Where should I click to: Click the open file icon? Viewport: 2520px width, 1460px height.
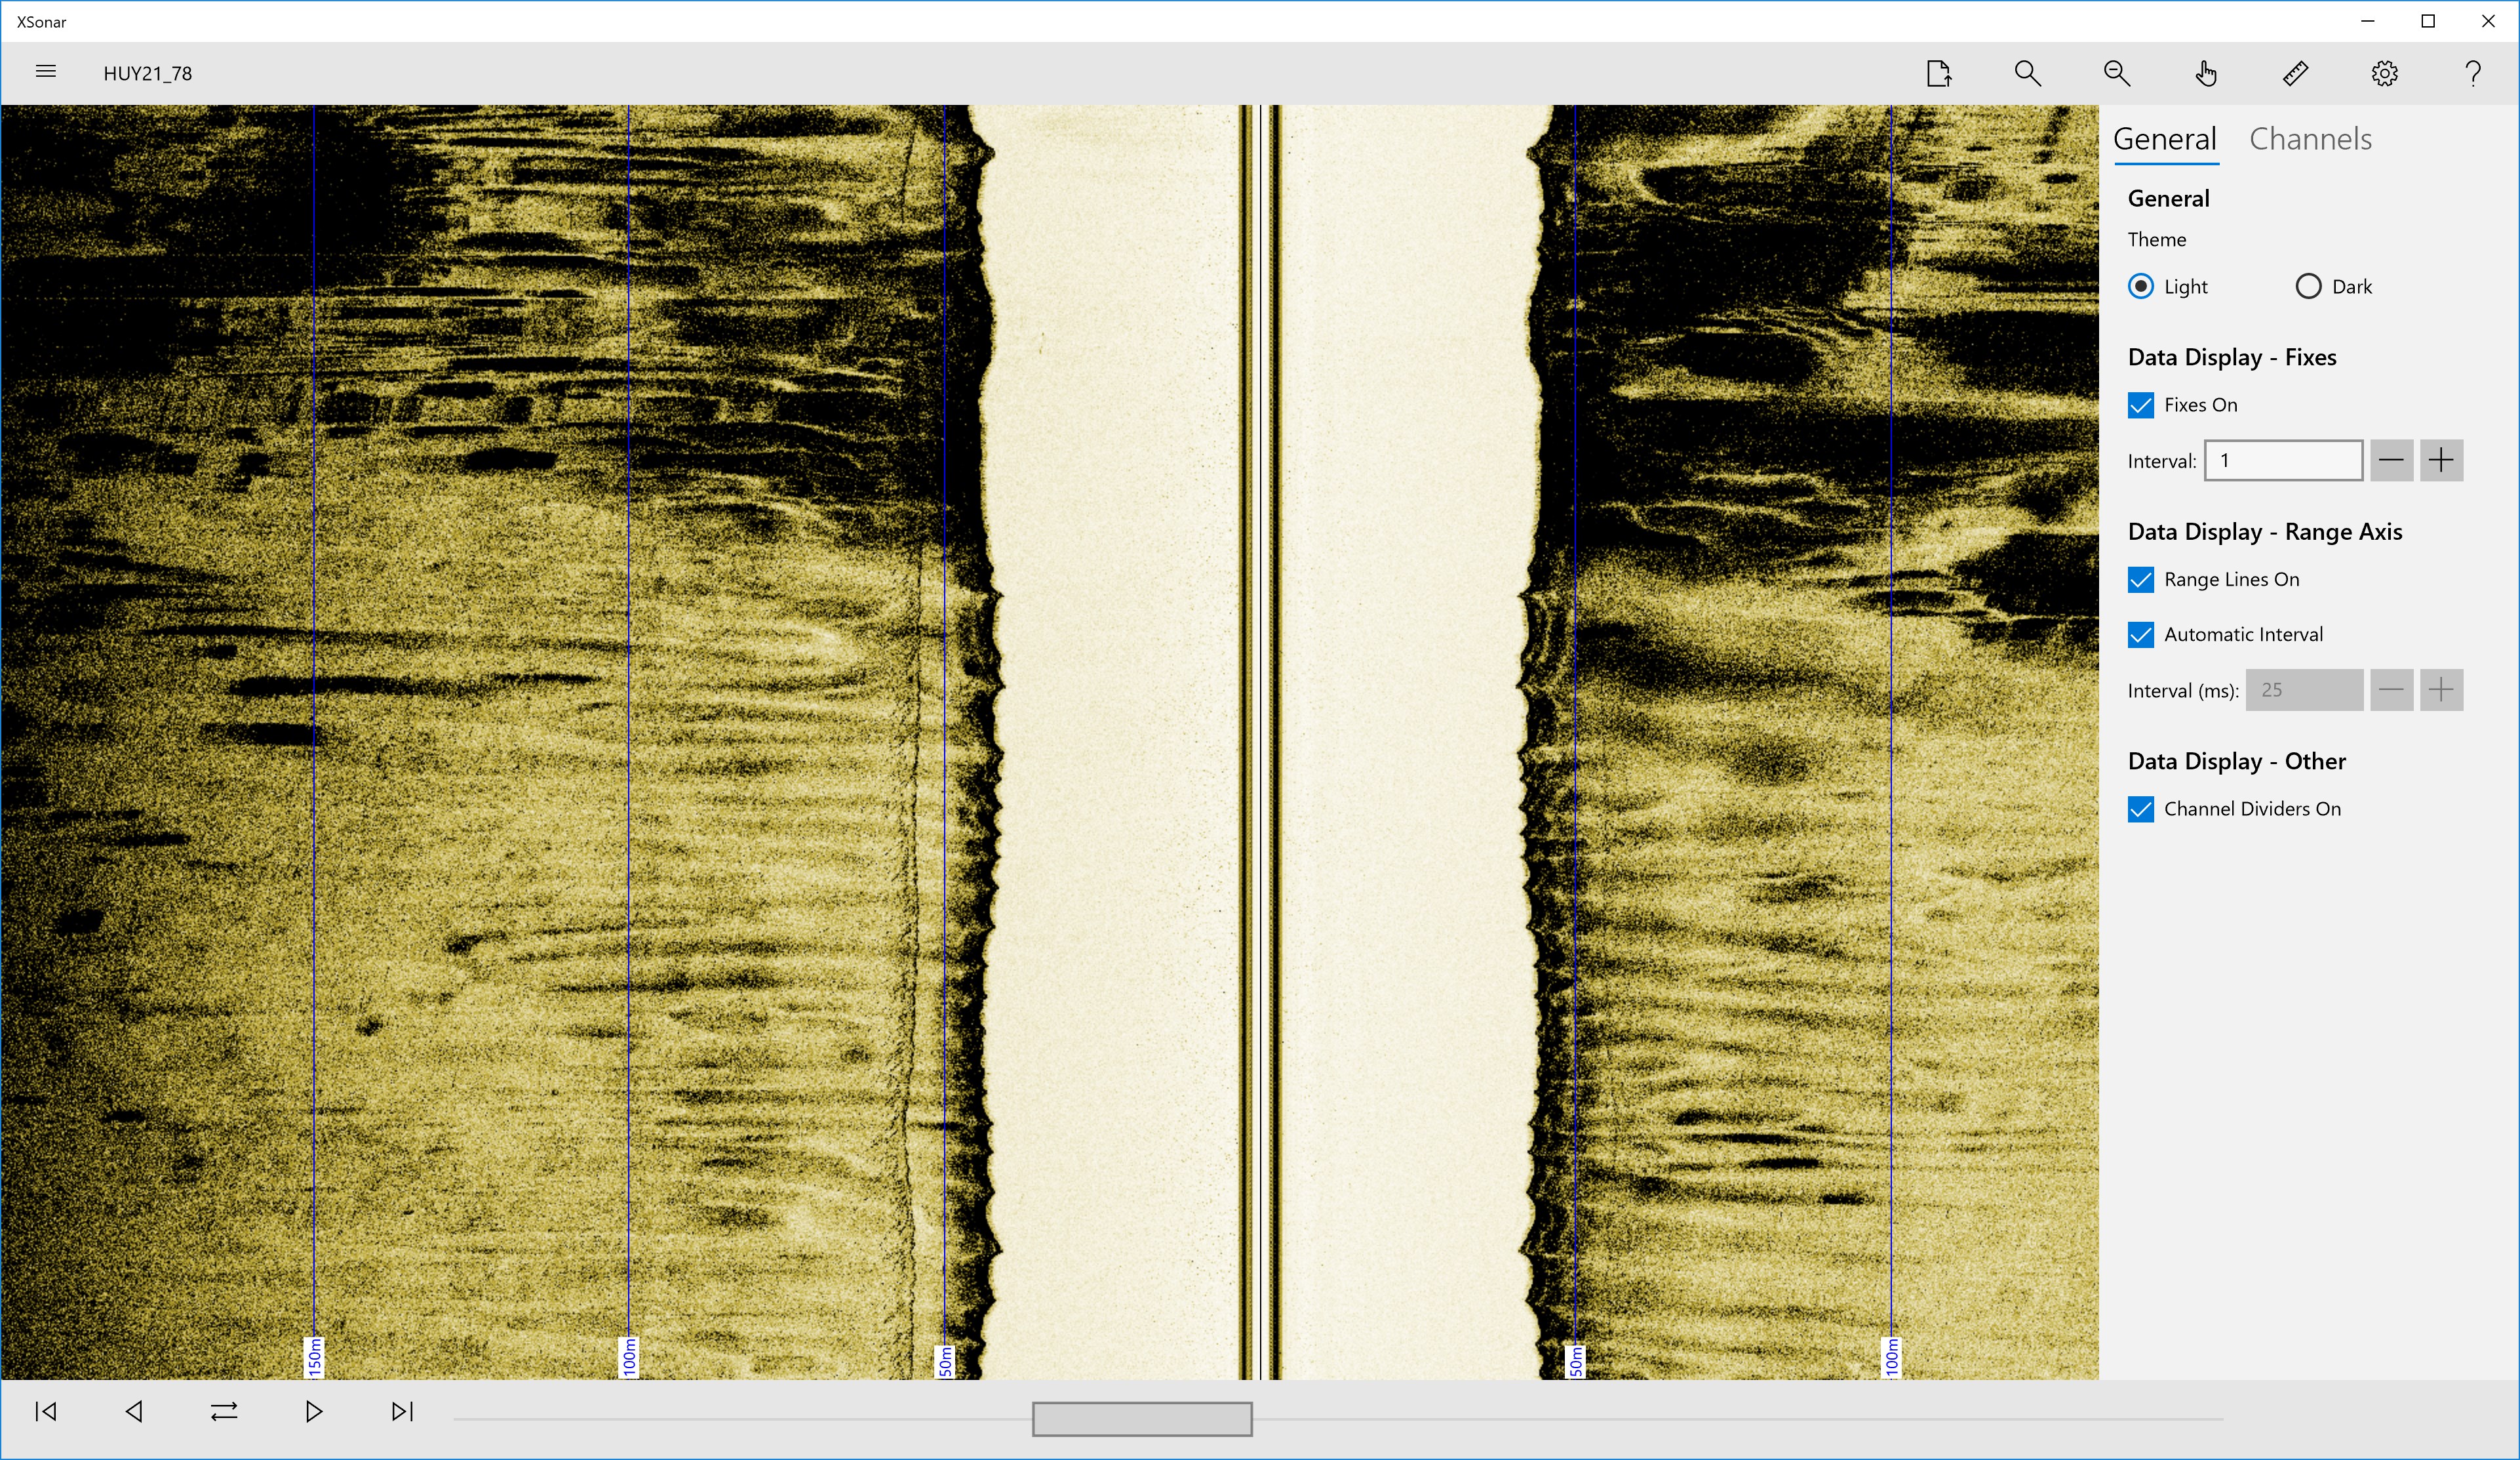pos(1938,73)
